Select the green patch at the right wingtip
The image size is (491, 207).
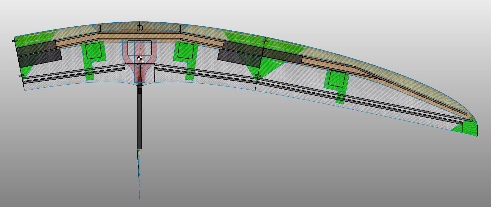(468, 127)
